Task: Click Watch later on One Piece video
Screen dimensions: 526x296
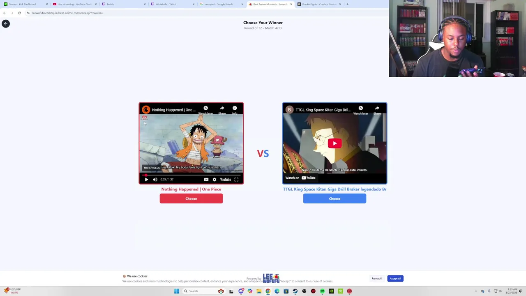Action: pyautogui.click(x=205, y=110)
